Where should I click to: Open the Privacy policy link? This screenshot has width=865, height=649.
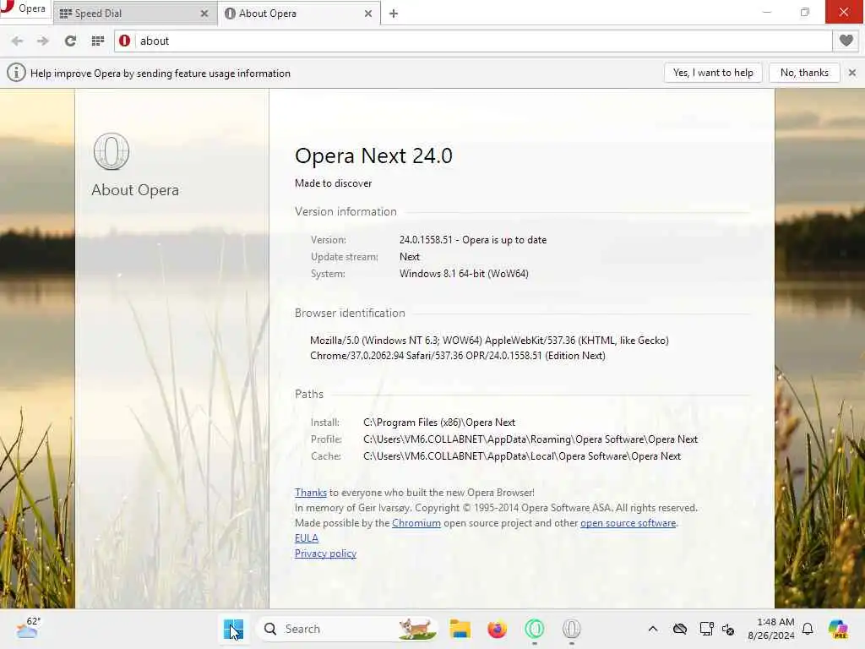click(325, 554)
